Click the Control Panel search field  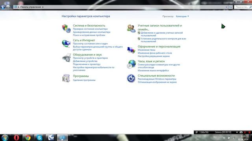[243, 7]
